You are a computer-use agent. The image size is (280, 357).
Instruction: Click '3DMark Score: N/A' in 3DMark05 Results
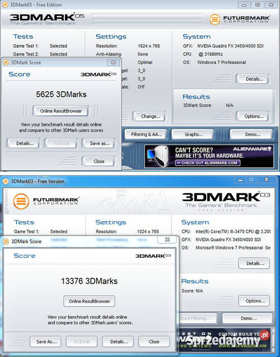tap(208, 106)
